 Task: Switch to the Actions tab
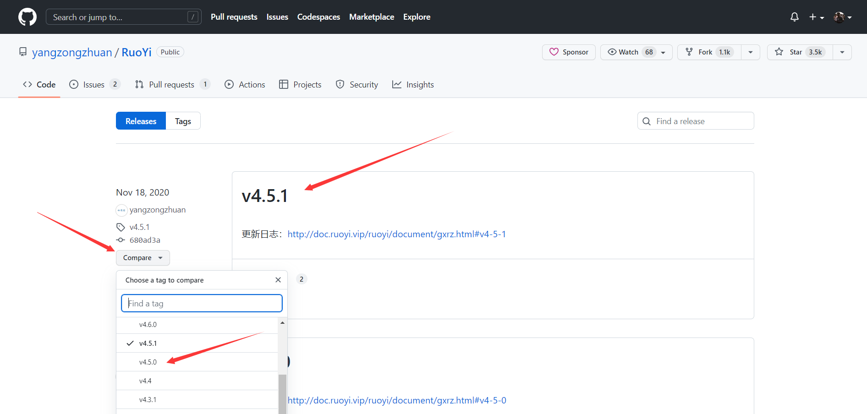point(245,85)
